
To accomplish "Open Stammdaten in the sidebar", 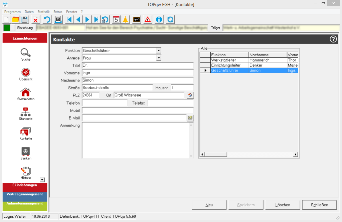I will (25, 94).
